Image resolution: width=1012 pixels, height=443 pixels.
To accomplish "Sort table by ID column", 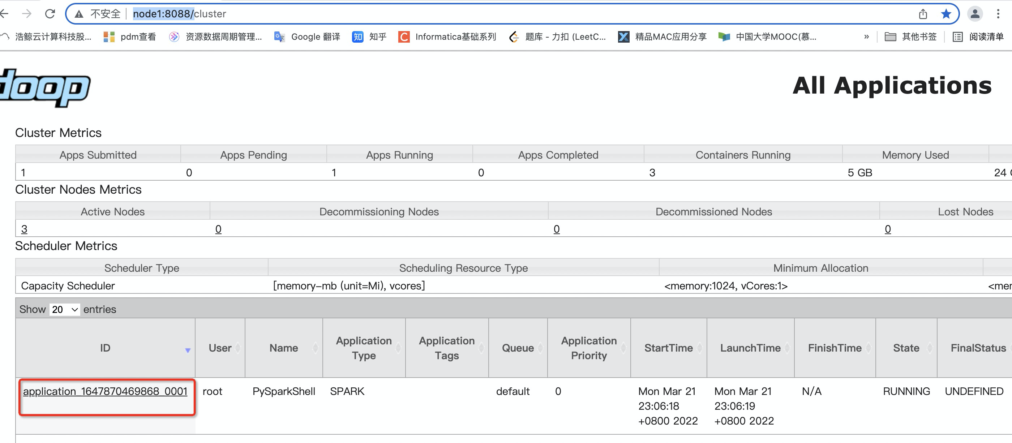I will point(105,348).
